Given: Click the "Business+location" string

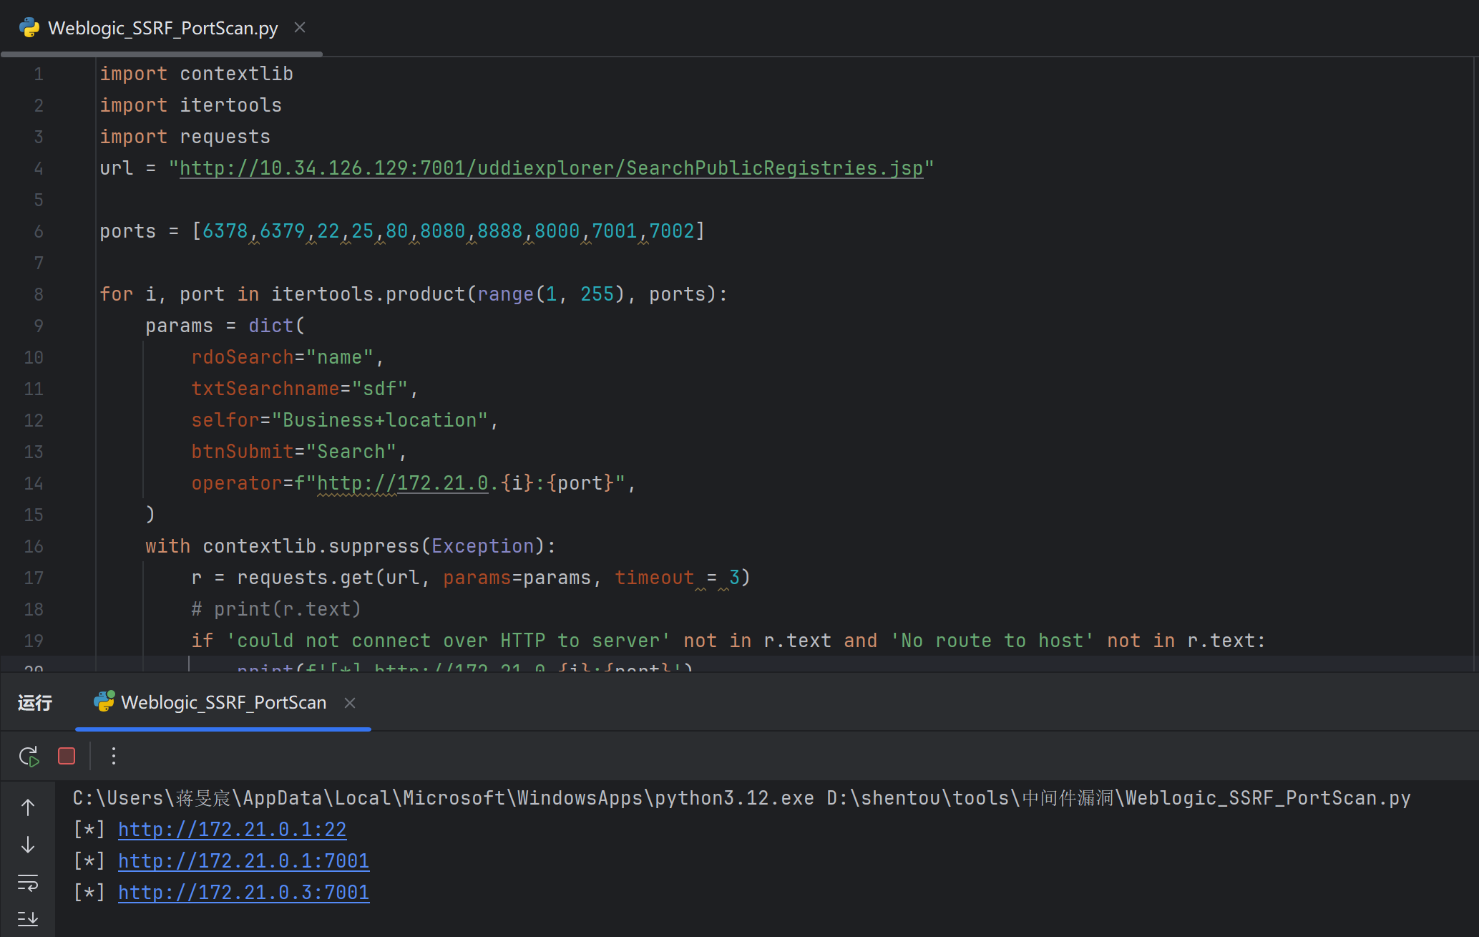Looking at the screenshot, I should coord(380,420).
